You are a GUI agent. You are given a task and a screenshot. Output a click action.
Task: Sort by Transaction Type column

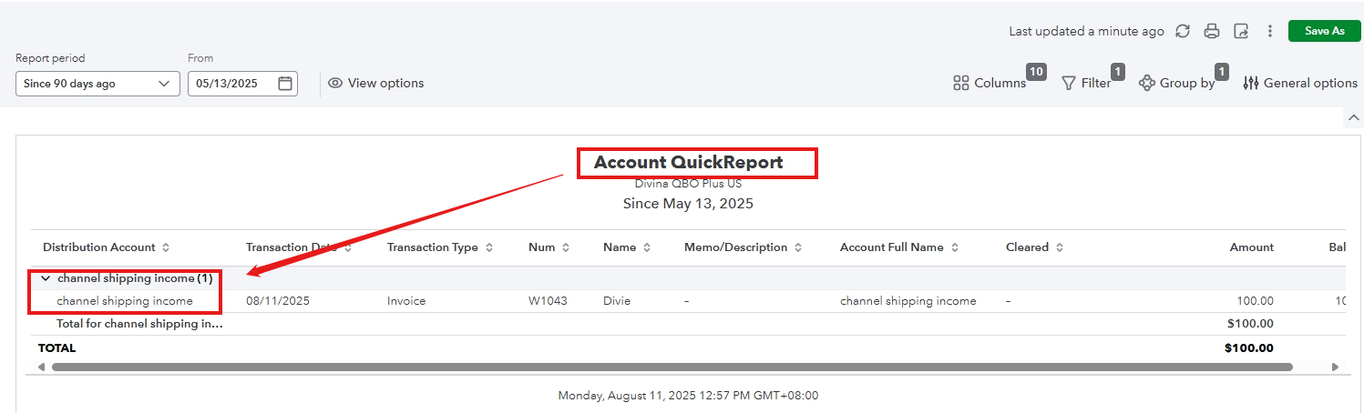489,247
